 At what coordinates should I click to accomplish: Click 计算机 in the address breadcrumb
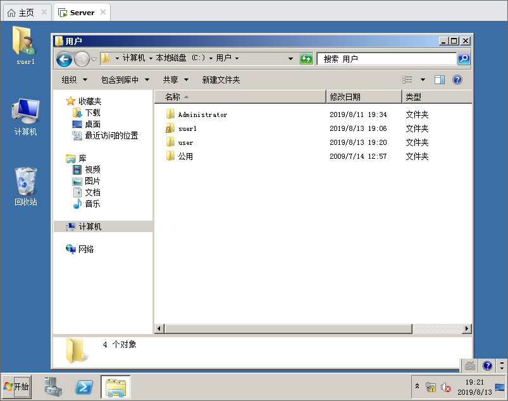pos(133,58)
